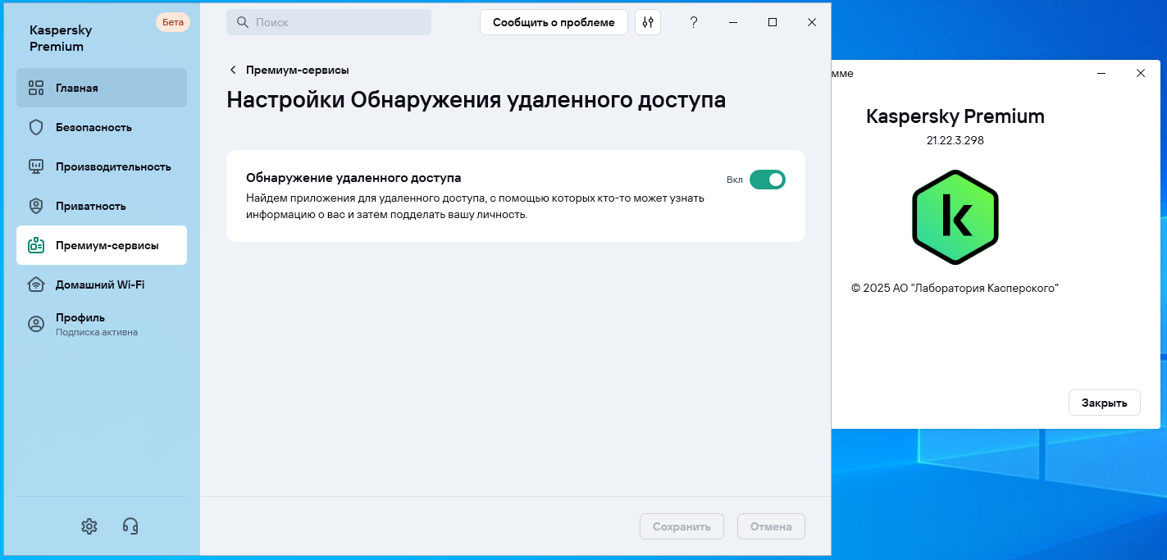Click the description text starting Найдем приложения
1167x560 pixels.
(476, 207)
